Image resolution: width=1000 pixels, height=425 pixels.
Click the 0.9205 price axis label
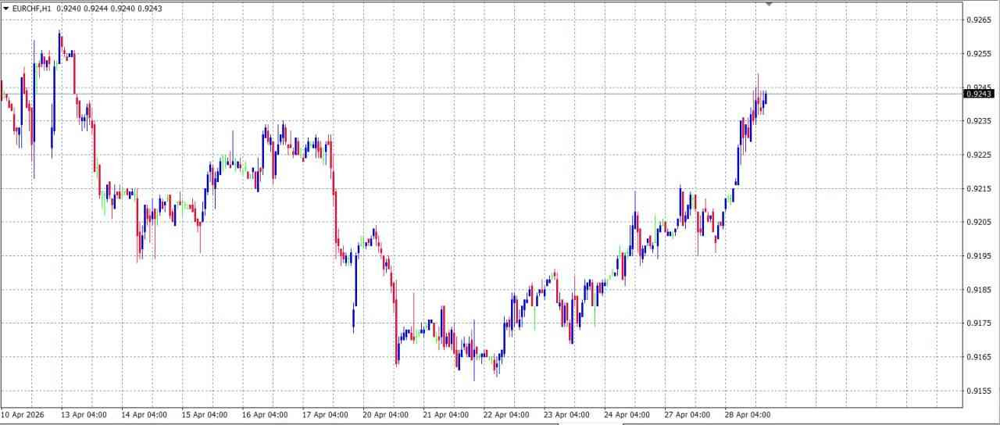click(x=979, y=222)
